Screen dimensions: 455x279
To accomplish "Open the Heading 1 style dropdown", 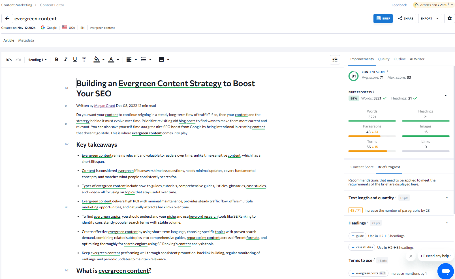I will coord(37,60).
